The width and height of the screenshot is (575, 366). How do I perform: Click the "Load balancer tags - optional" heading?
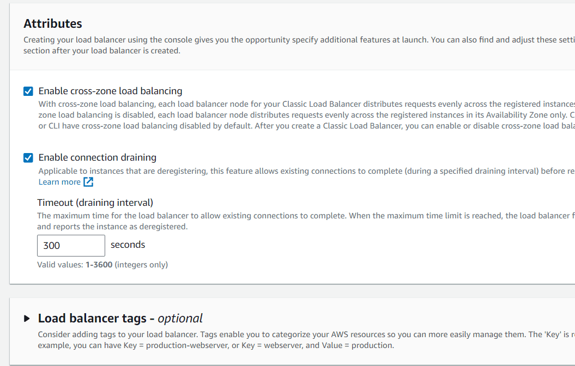(120, 318)
